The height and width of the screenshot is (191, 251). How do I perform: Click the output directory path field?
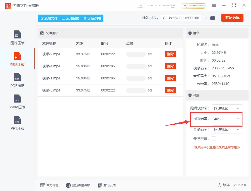pos(181,18)
